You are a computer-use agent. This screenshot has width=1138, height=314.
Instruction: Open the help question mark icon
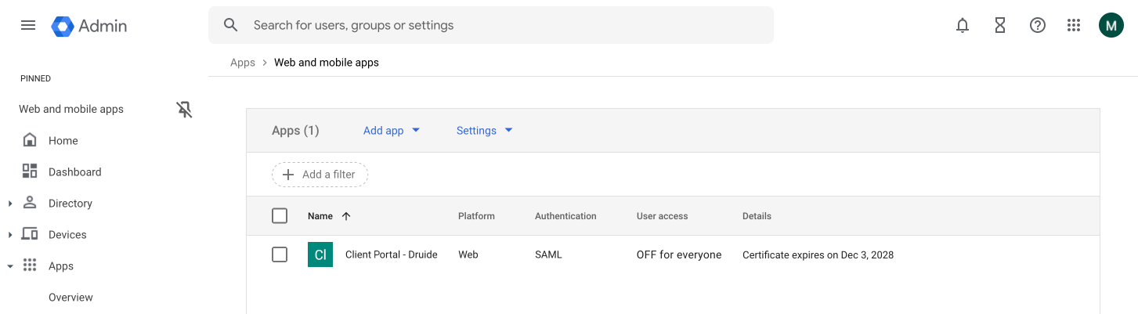1038,25
